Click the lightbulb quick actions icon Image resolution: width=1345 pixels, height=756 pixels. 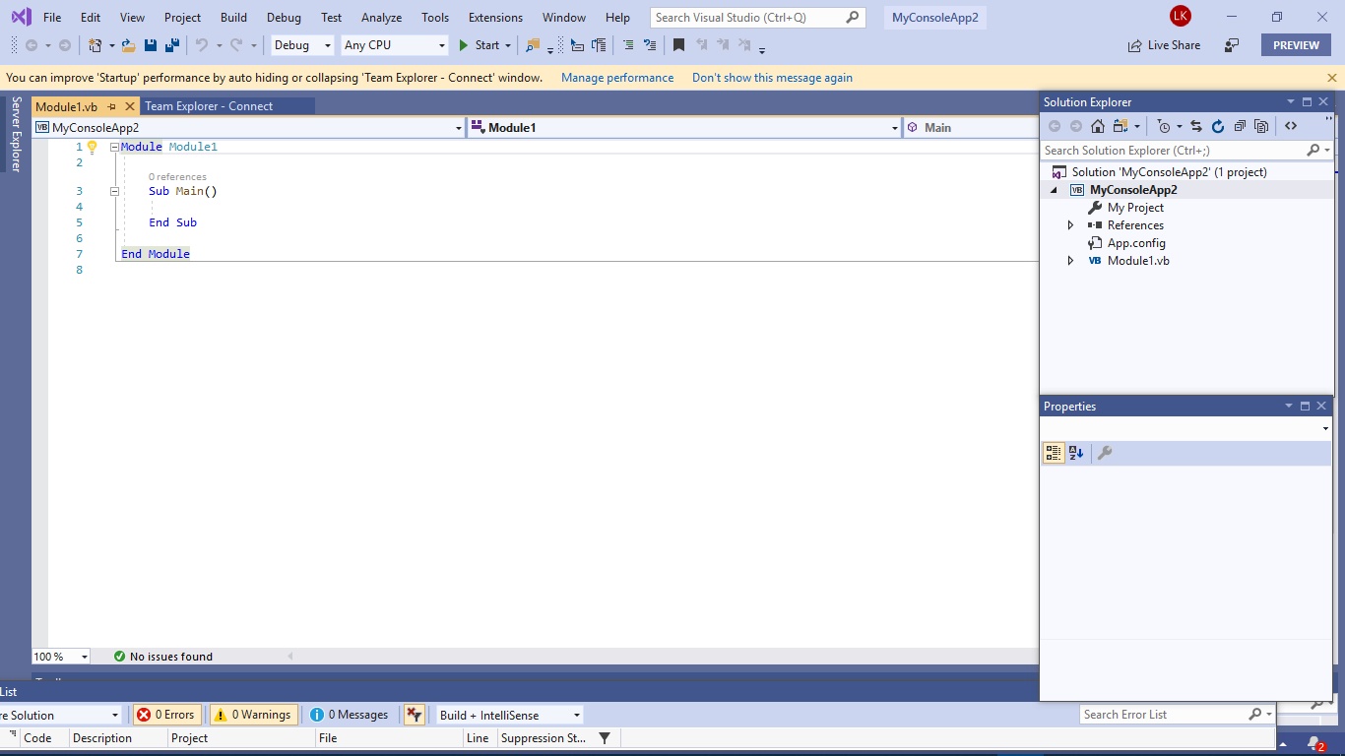pos(93,147)
